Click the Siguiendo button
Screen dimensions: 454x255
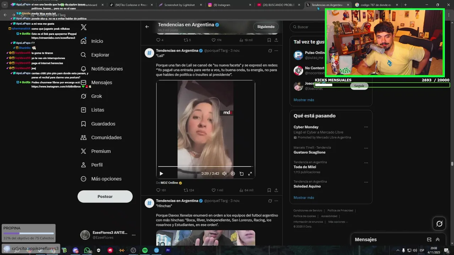click(x=266, y=27)
